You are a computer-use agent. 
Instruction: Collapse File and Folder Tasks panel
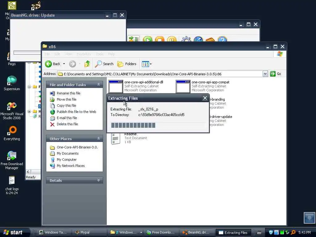98,85
